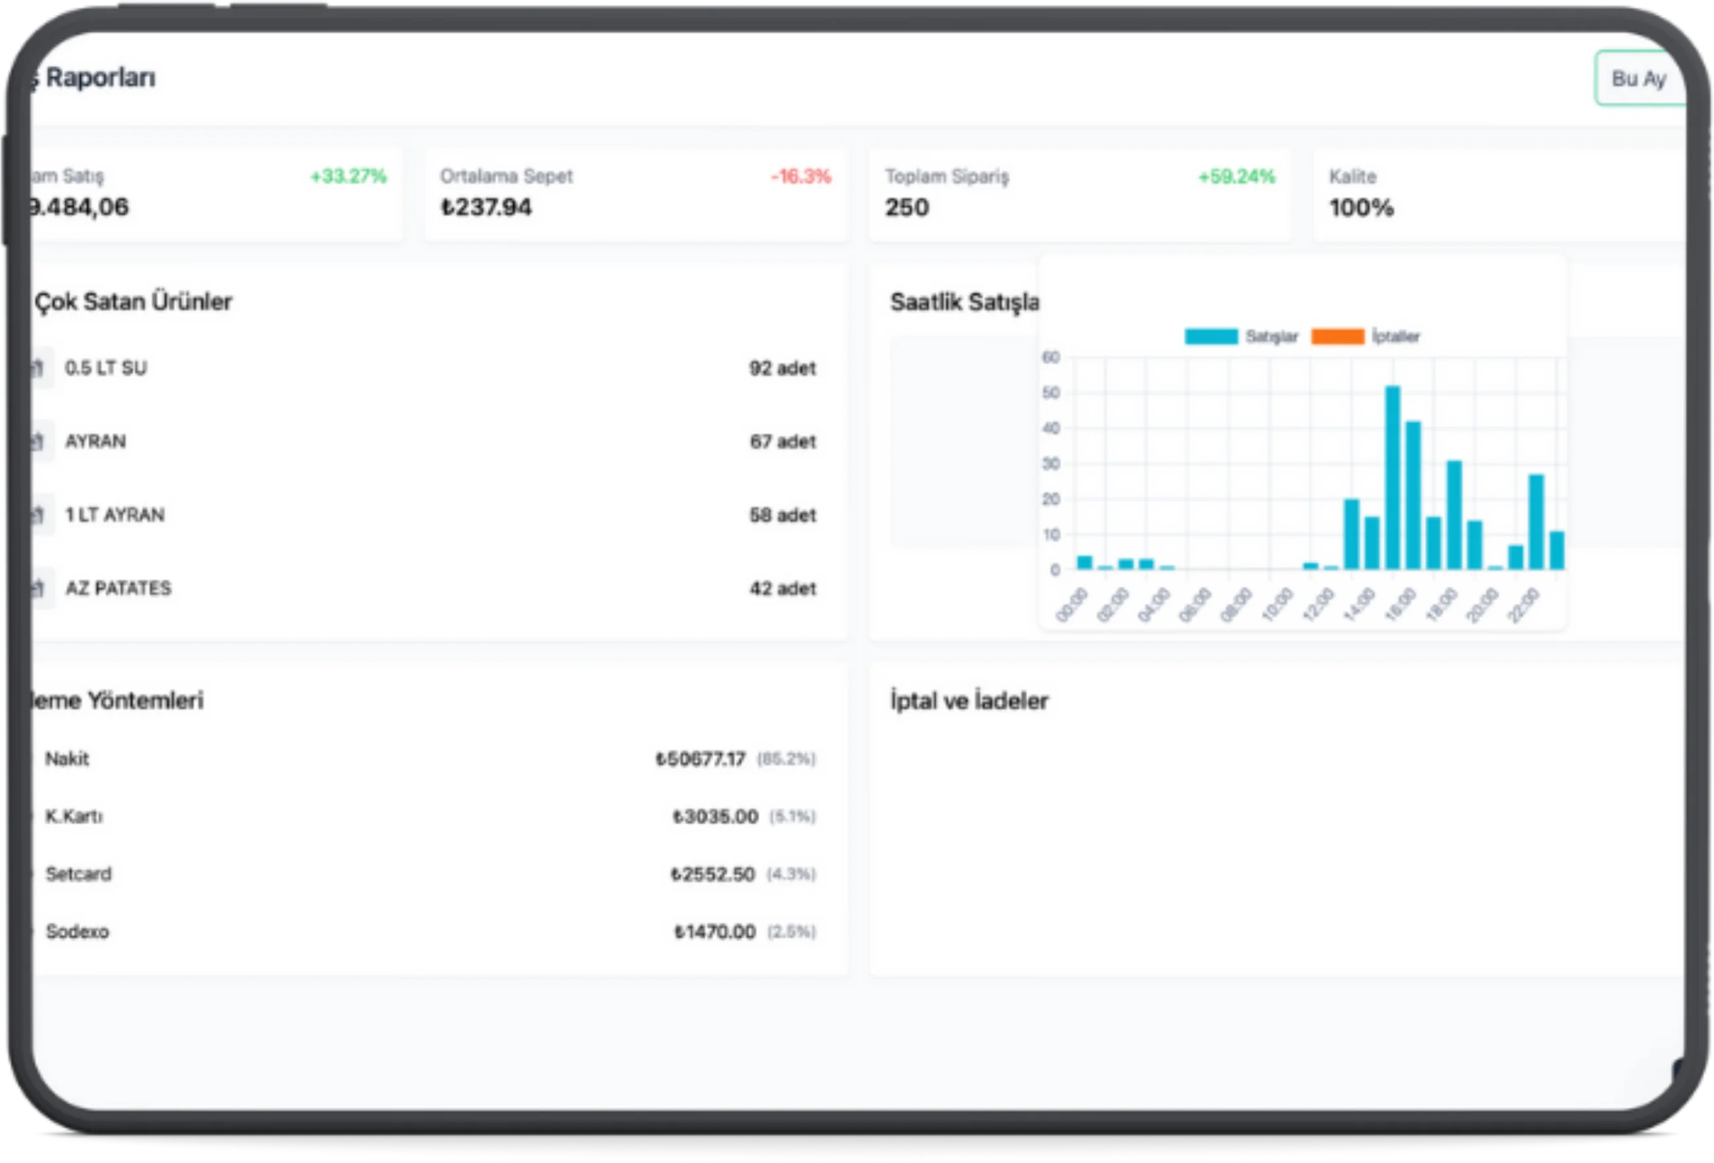Click the product icon next to 0.5 LT SU
This screenshot has height=1163, width=1714.
[x=40, y=368]
